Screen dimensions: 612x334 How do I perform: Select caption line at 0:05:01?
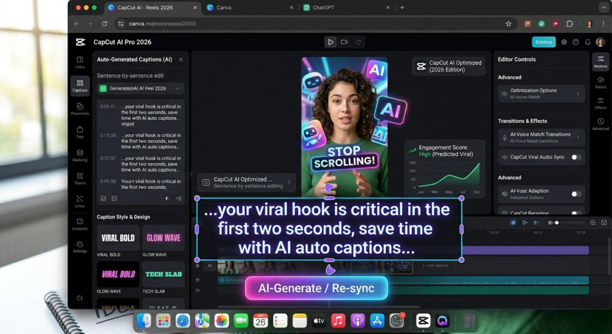[x=140, y=115]
